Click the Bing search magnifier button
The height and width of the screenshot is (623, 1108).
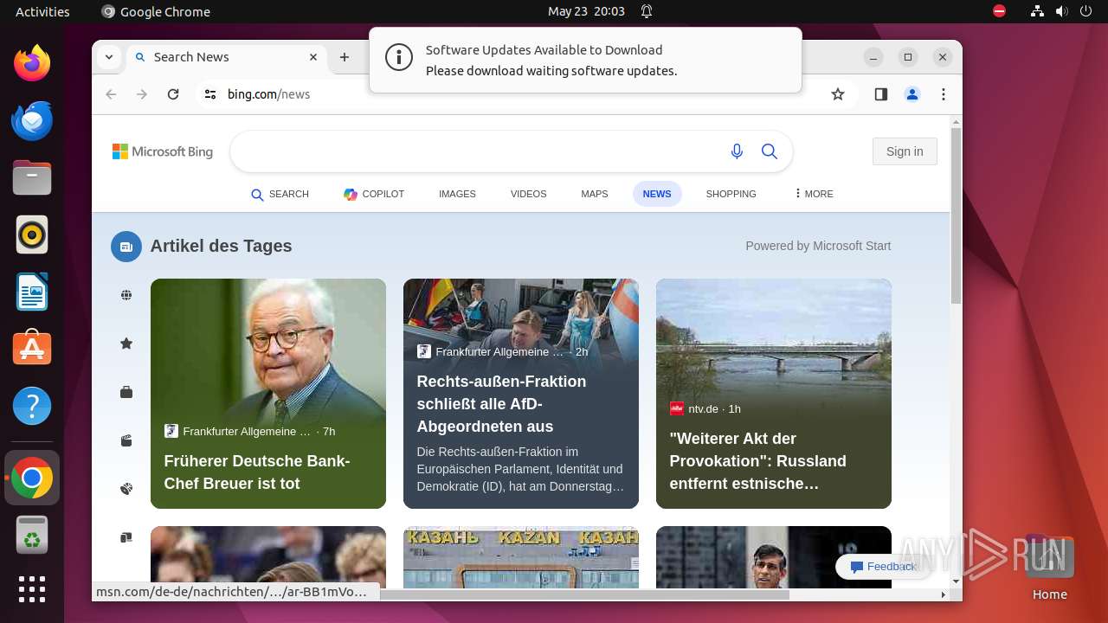770,151
